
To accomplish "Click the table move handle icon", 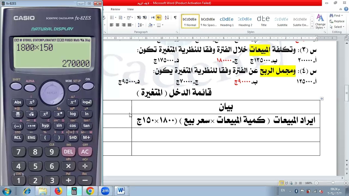I will coord(322,99).
